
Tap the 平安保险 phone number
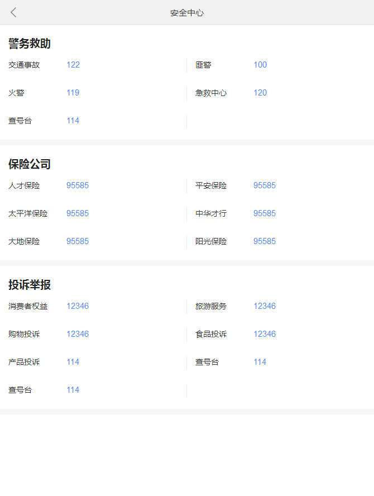[265, 185]
